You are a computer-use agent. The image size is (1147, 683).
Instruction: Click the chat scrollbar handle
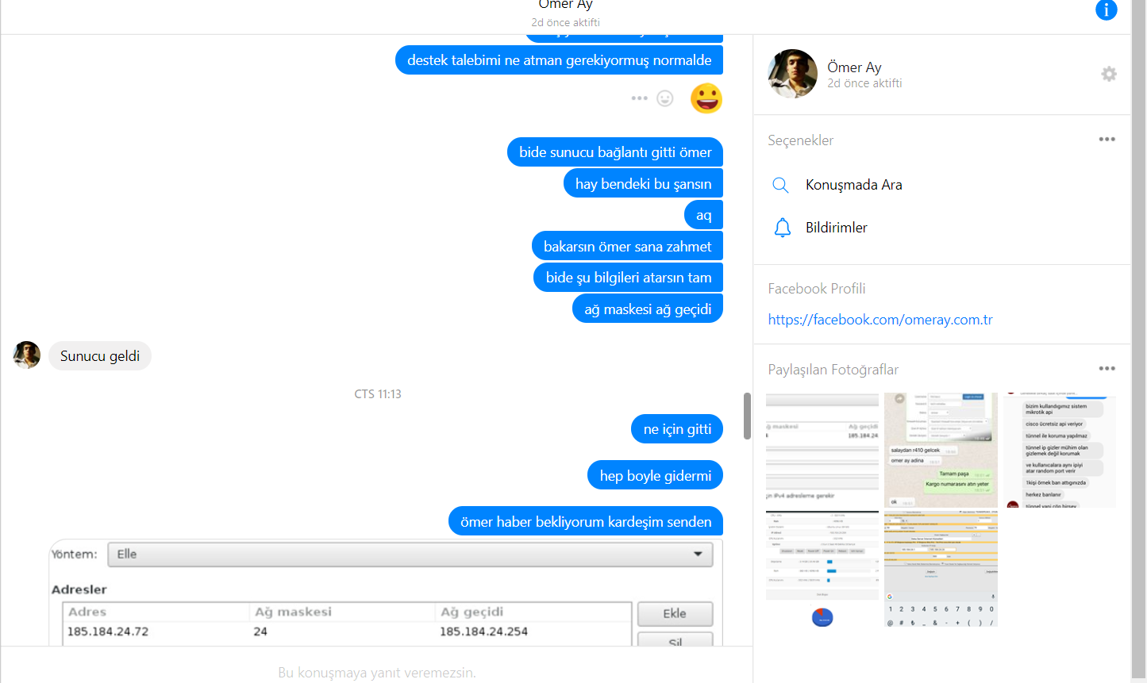pos(747,416)
